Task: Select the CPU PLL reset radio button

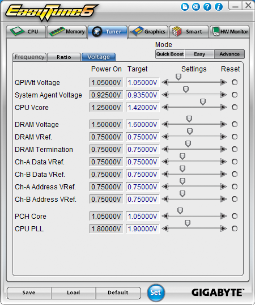Action: coord(235,228)
